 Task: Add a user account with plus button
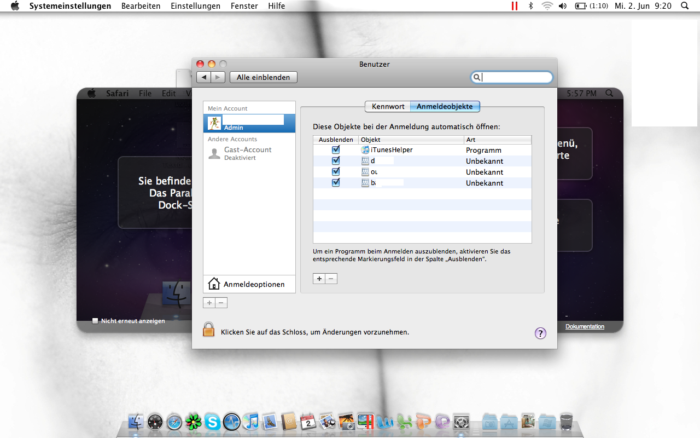click(x=209, y=303)
